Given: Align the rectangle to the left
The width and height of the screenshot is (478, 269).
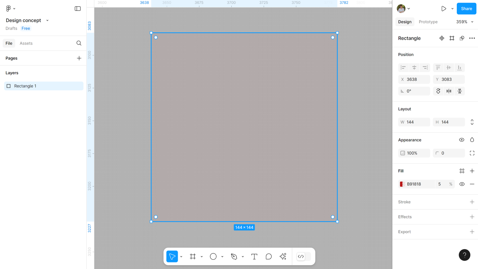Looking at the screenshot, I should (403, 68).
